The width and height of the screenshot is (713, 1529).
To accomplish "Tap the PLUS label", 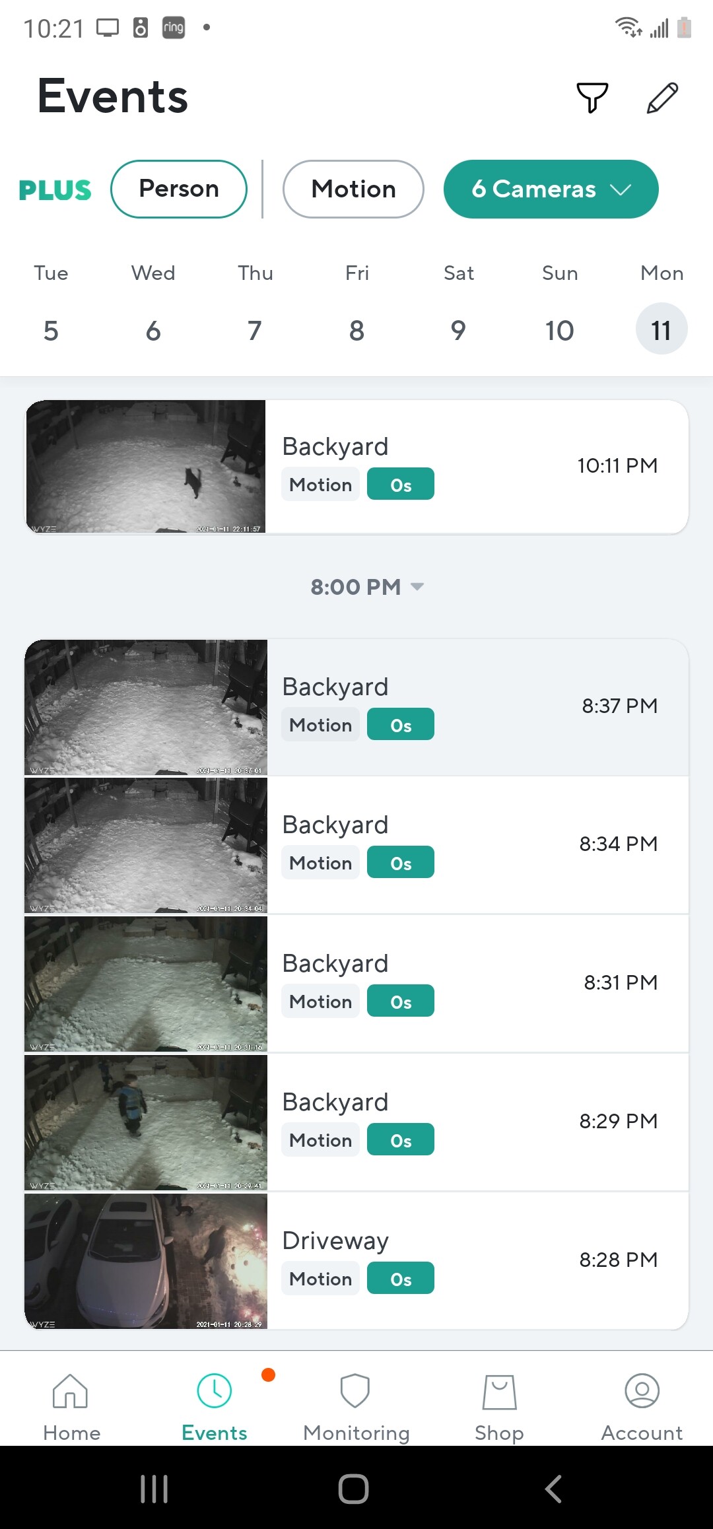I will (55, 190).
